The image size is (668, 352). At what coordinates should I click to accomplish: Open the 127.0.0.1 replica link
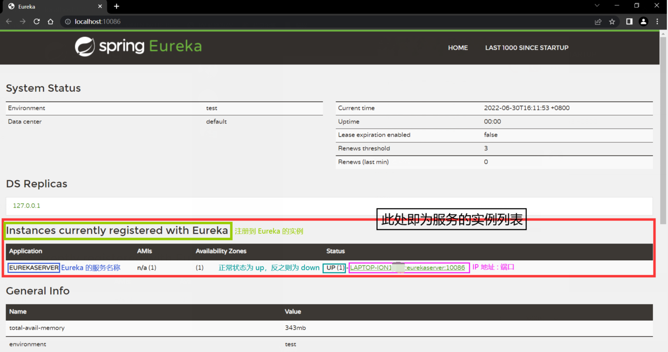[26, 206]
